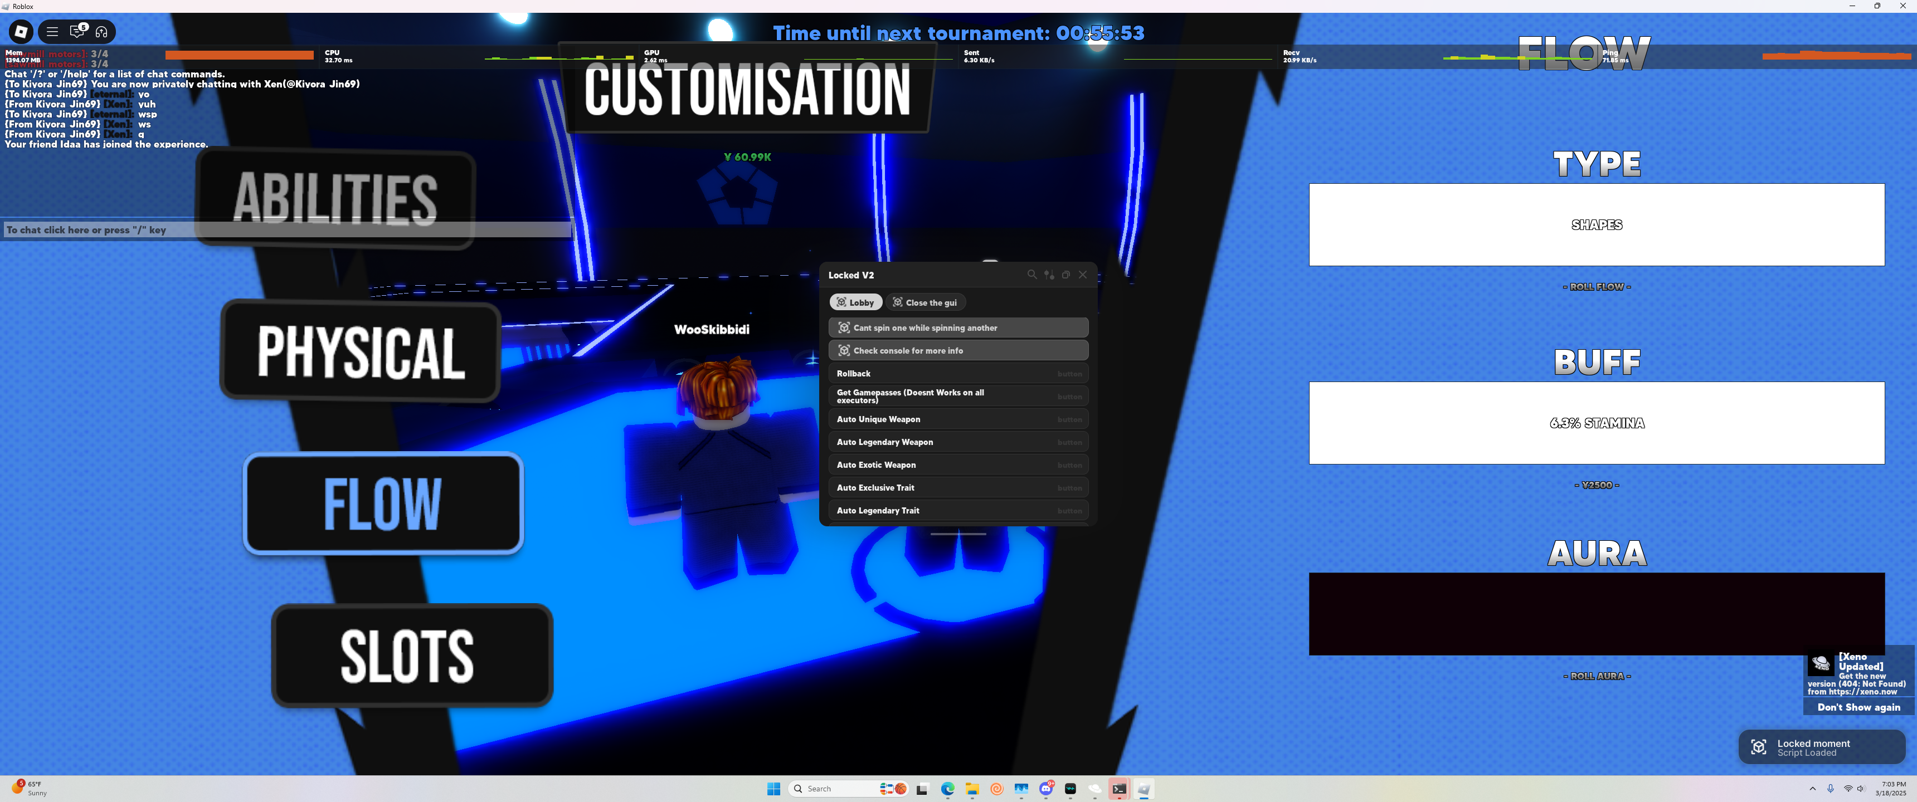This screenshot has height=802, width=1917.
Task: Open the Roblox logo menu
Action: point(21,31)
